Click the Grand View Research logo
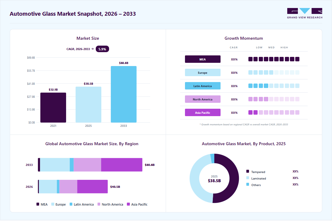Screen dimensions: 332x221 (305, 13)
